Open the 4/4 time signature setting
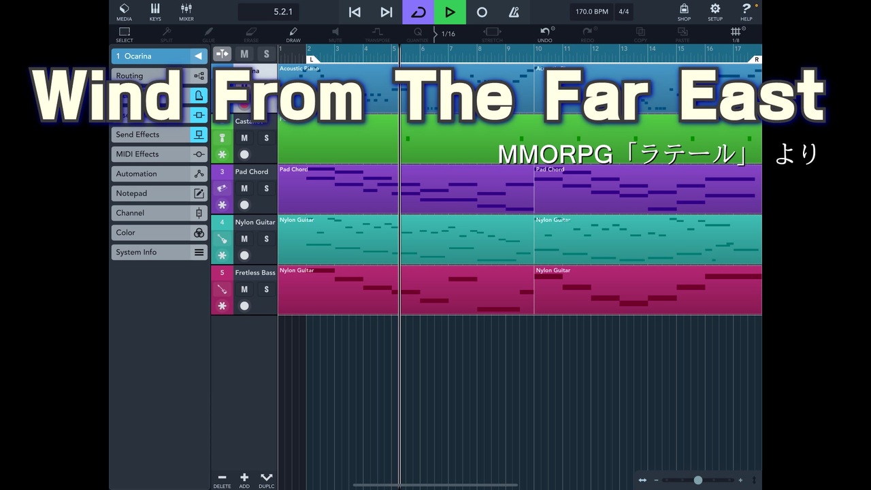This screenshot has width=871, height=490. (623, 12)
